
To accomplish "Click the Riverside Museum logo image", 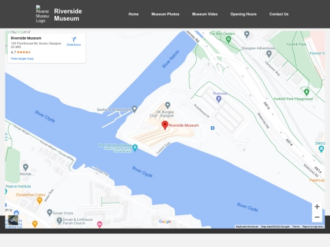I will coord(43,14).
